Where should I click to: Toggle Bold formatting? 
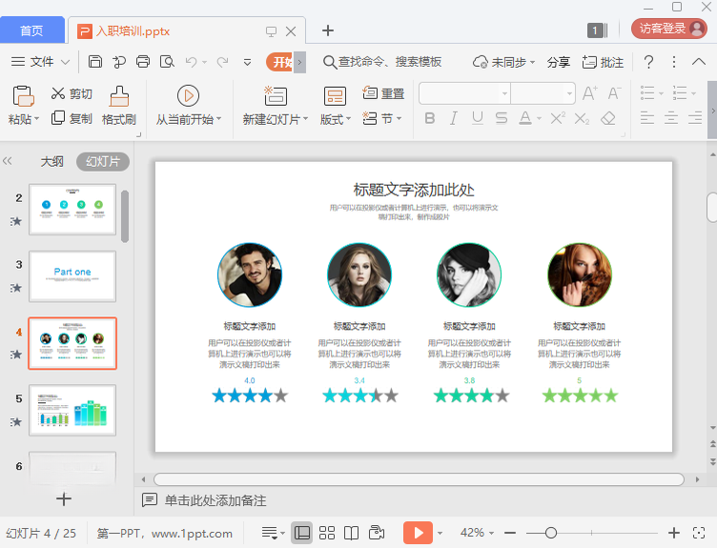tap(429, 118)
